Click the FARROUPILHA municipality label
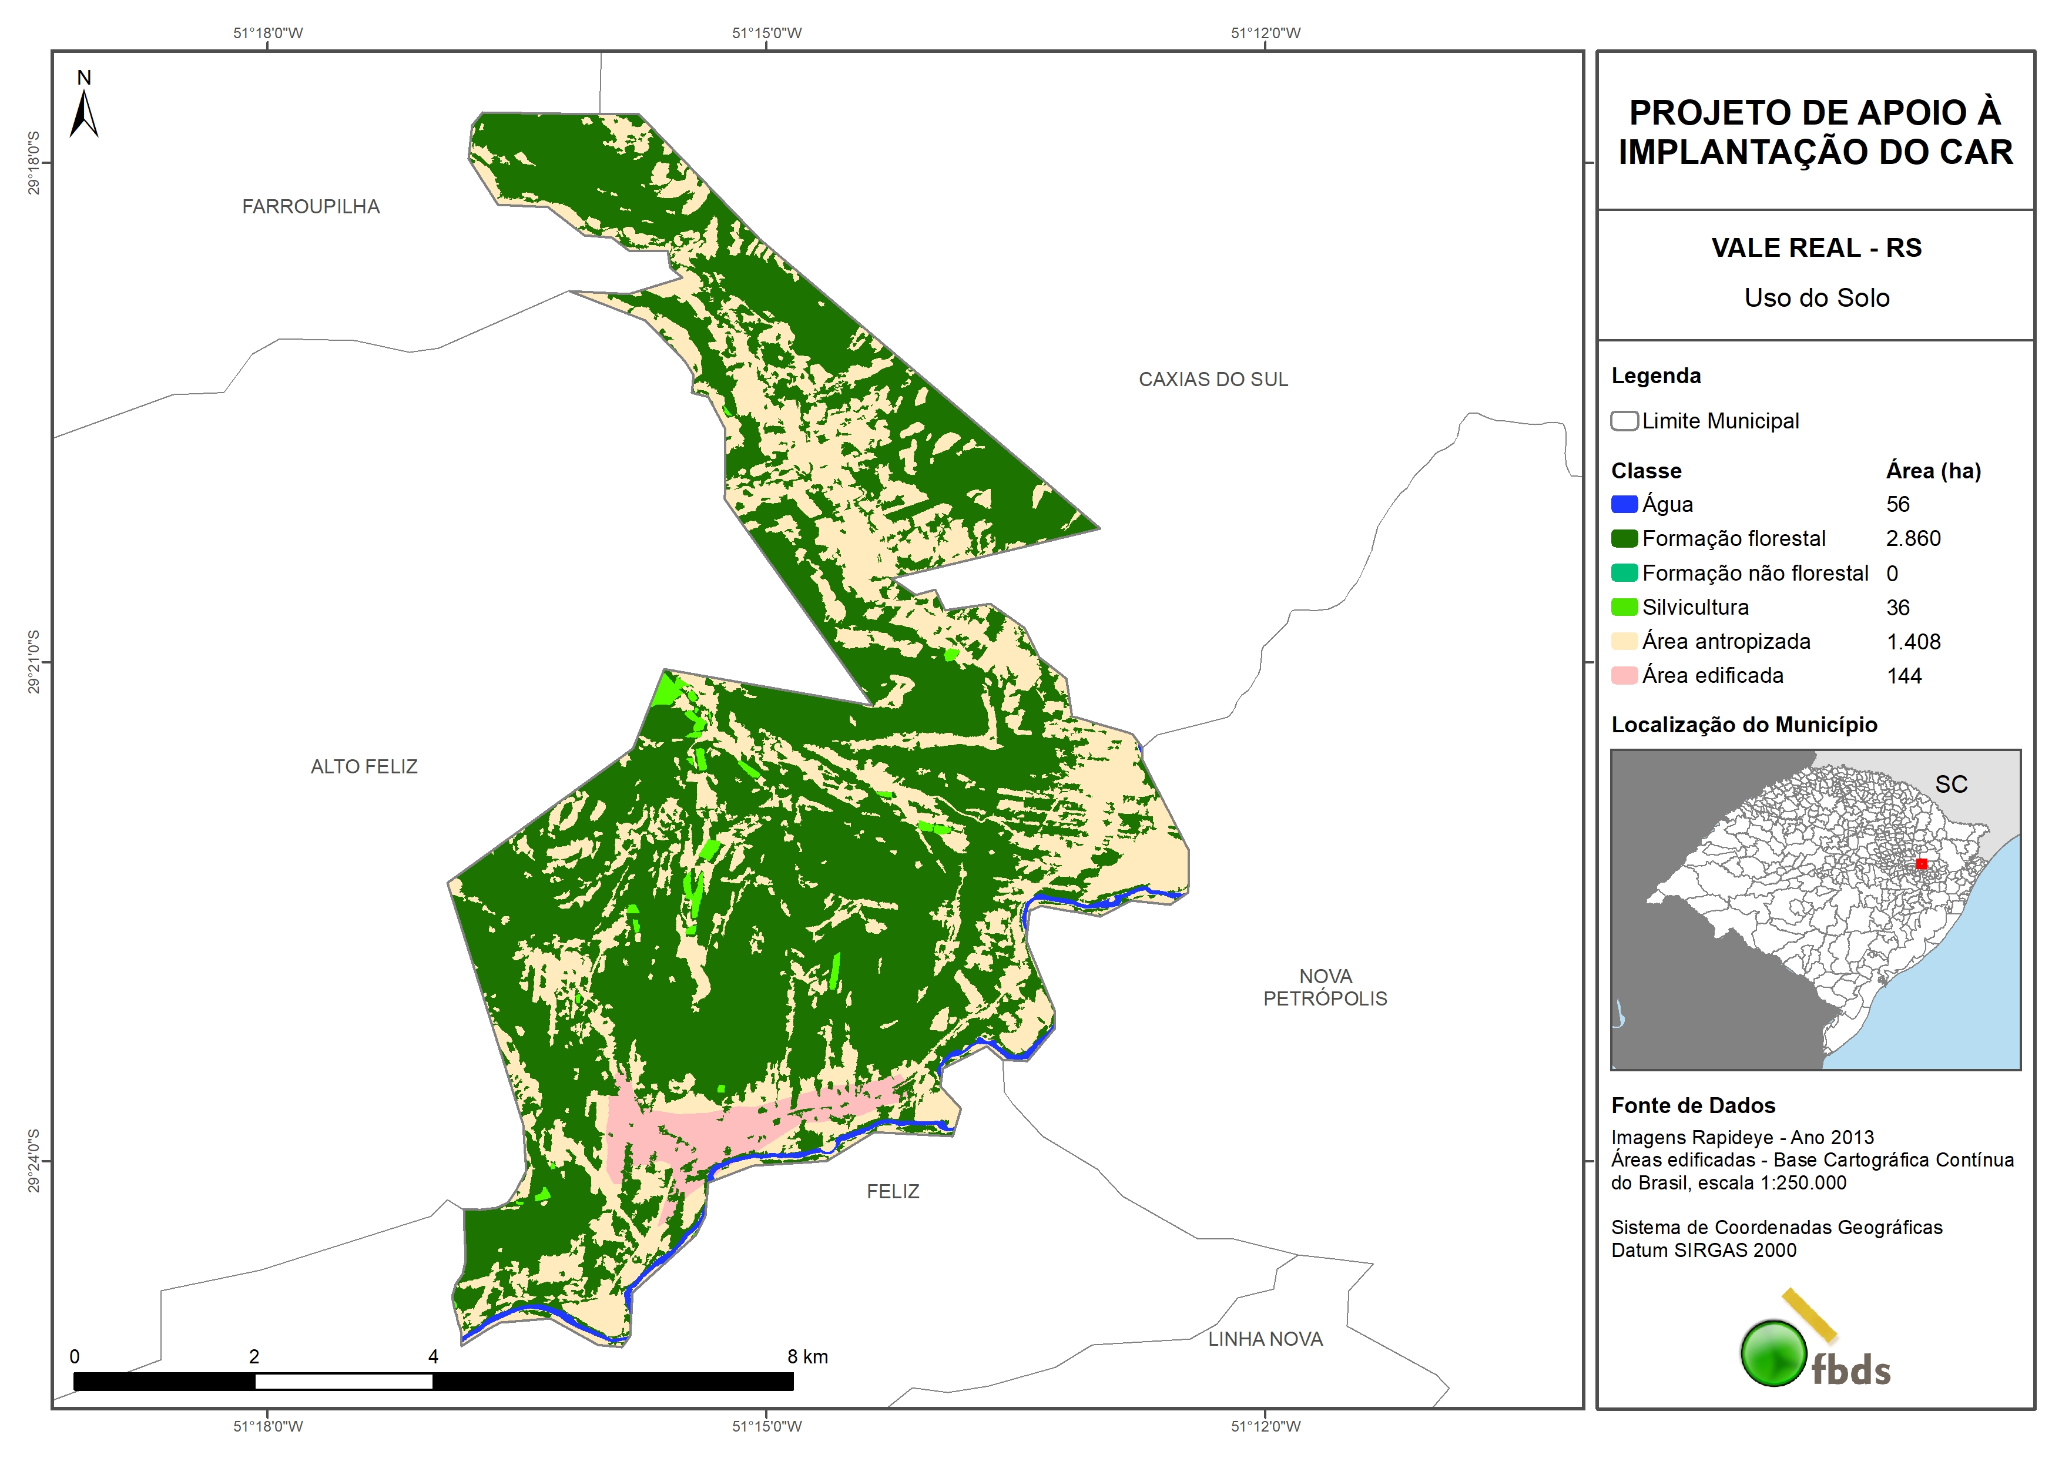The image size is (2062, 1458). click(311, 207)
